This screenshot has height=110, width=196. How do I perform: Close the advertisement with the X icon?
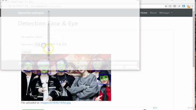(156, 108)
